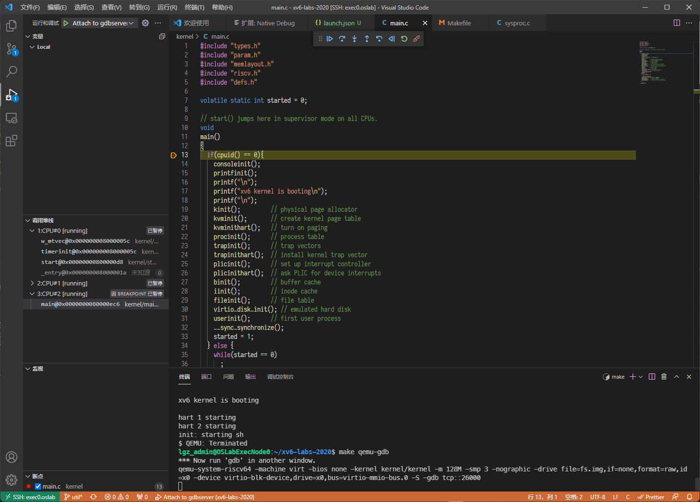Click the Step Into debug icon
Screen dimensions: 700x502
point(354,39)
